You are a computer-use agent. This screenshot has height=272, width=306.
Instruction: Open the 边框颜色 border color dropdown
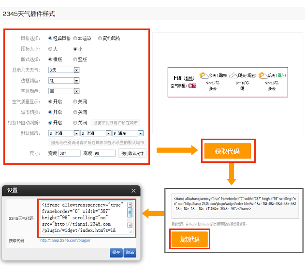(x=76, y=81)
